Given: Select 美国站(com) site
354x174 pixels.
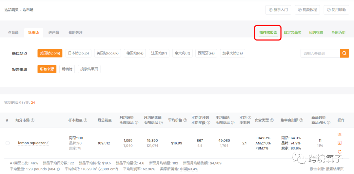Looking at the screenshot, I should pyautogui.click(x=50, y=53).
